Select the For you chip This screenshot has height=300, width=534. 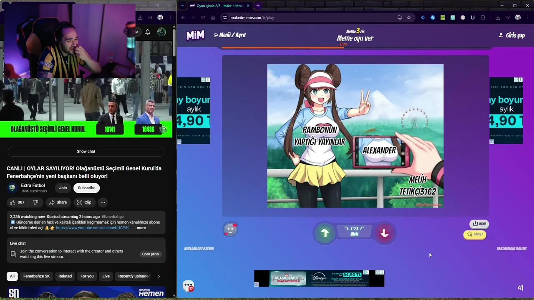point(87,276)
